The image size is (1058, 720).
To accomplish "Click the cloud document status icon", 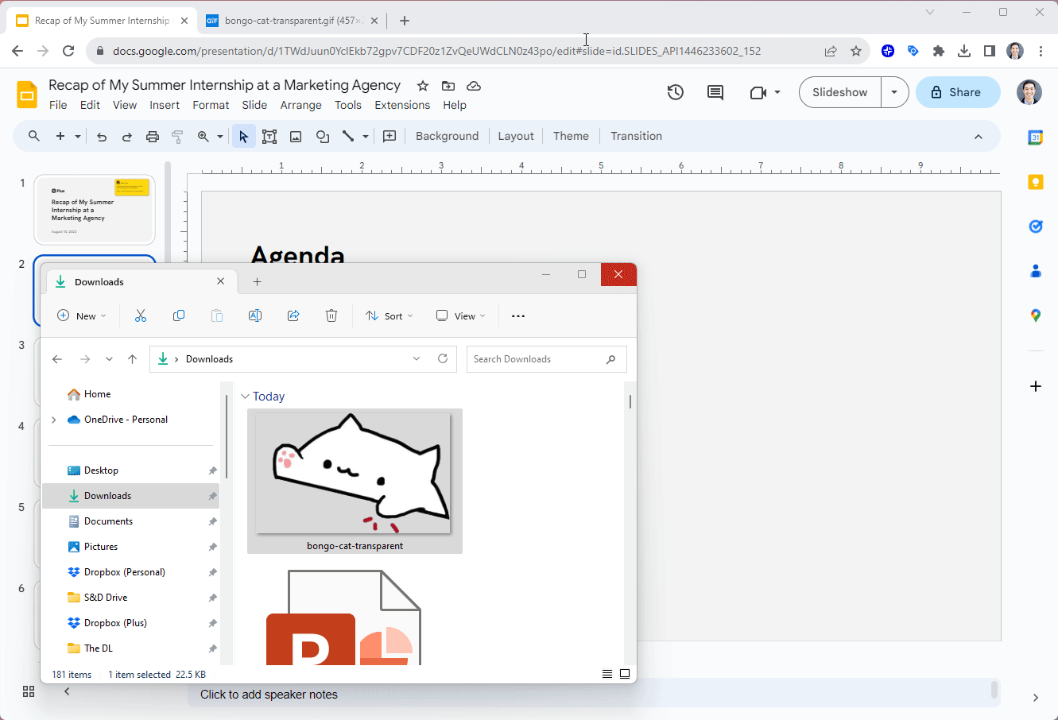I will pos(474,86).
